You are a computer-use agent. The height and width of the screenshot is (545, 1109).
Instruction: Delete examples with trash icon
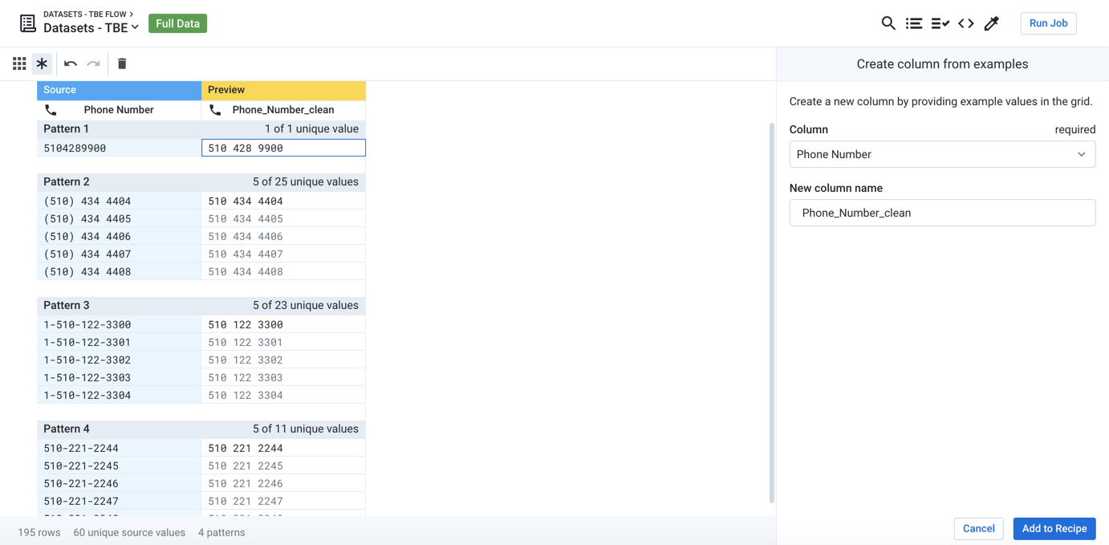[122, 63]
